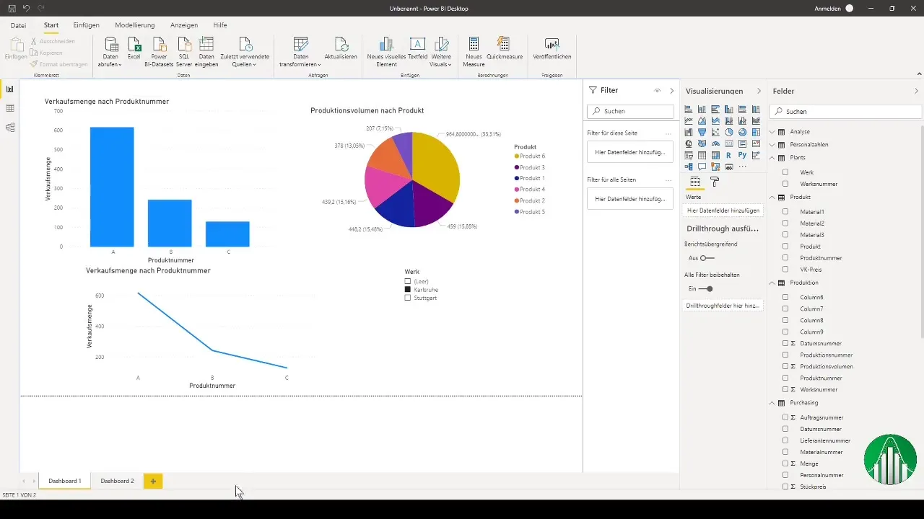
Task: Switch to Einfügen ribbon tab
Action: (87, 25)
